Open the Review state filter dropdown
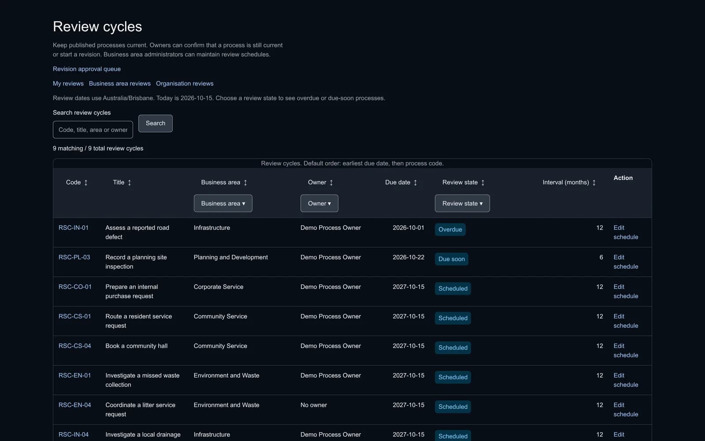The width and height of the screenshot is (705, 441). (462, 203)
